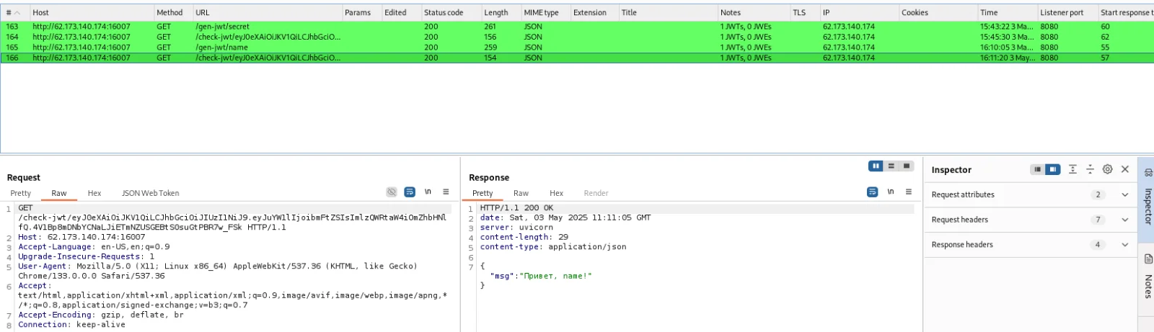
Task: Close the Inspector panel
Action: [1125, 169]
